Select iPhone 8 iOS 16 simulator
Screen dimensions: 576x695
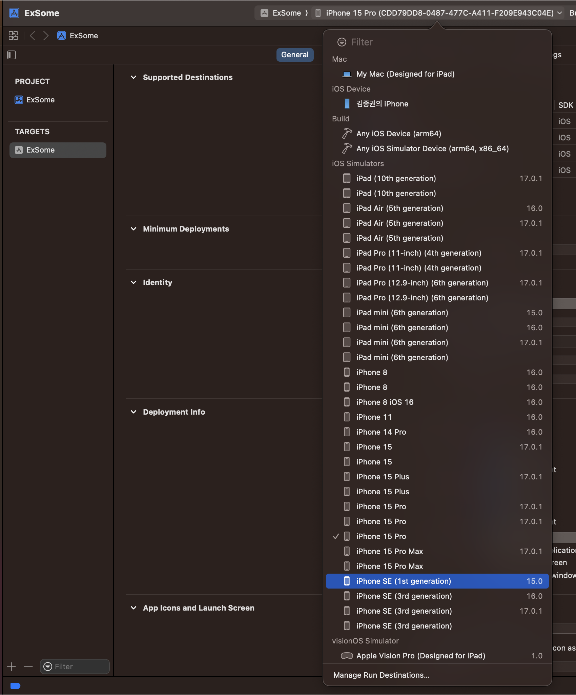pos(437,402)
